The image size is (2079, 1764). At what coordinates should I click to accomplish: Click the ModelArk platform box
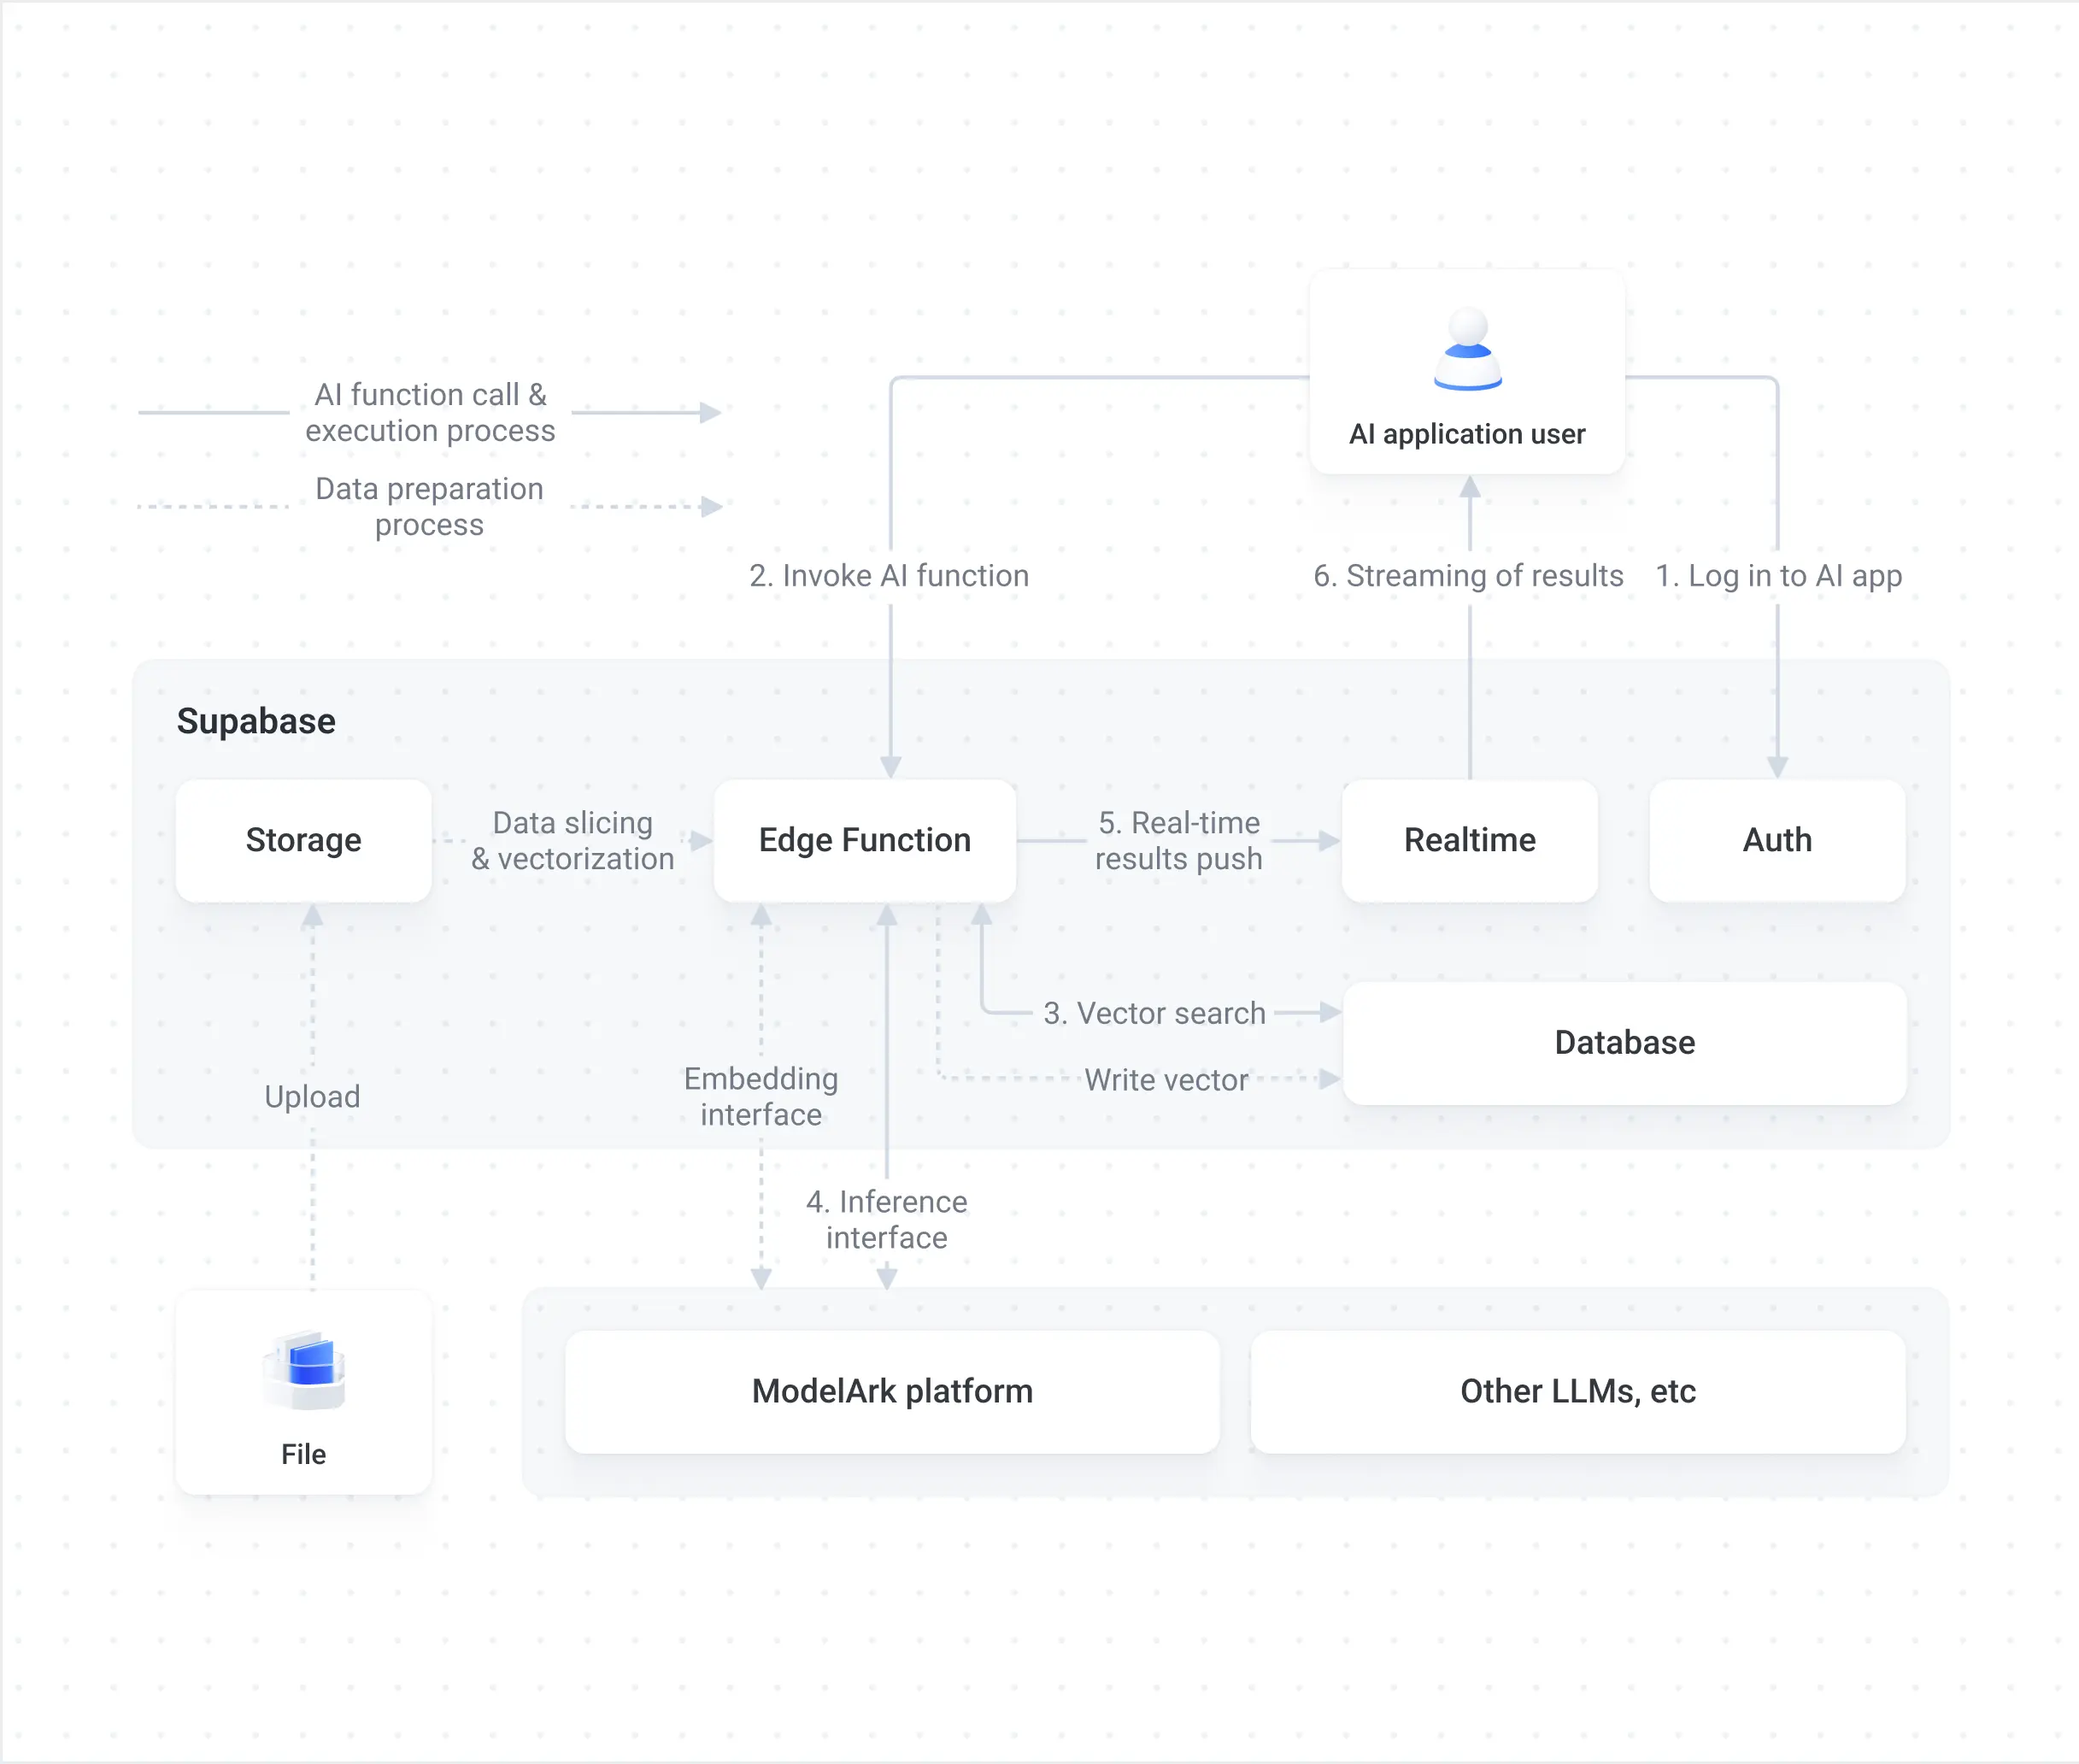tap(892, 1391)
